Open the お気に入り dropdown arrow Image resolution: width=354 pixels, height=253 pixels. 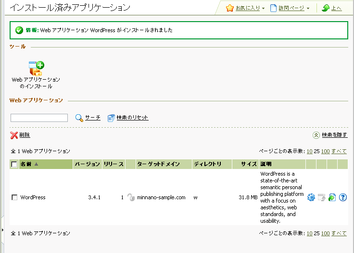(263, 9)
